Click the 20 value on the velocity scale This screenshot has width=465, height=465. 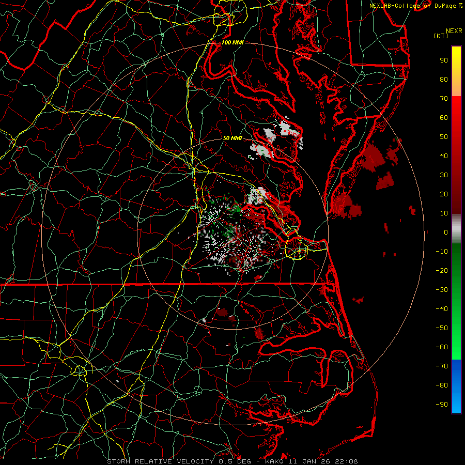coord(444,194)
